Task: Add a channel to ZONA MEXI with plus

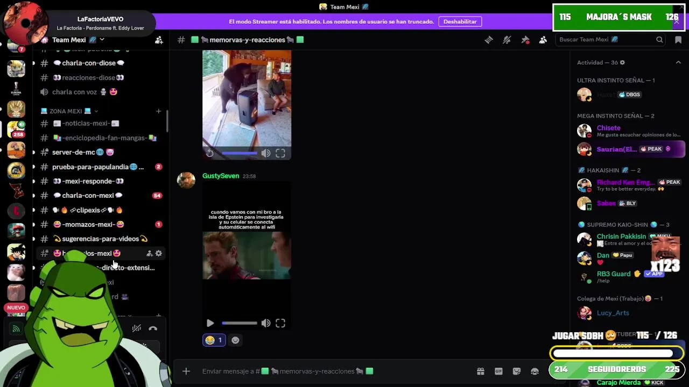Action: click(158, 111)
